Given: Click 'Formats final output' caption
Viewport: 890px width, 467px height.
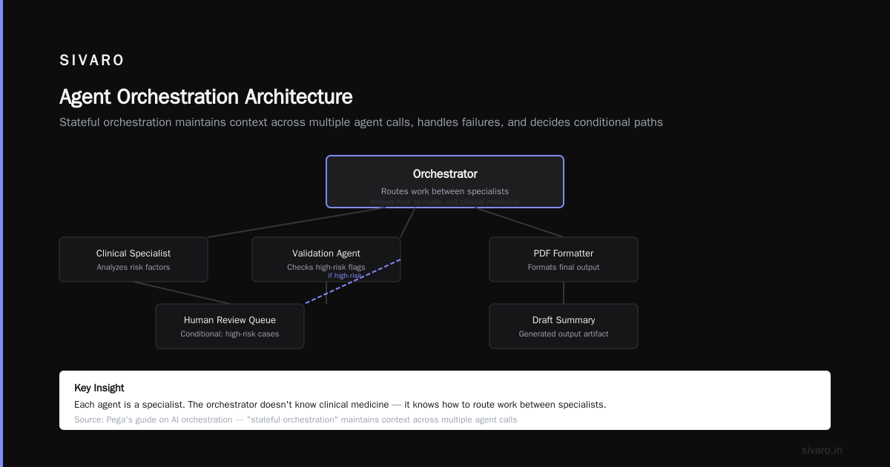Looking at the screenshot, I should coord(564,267).
